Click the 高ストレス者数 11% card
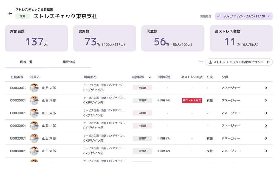 [x=241, y=38]
